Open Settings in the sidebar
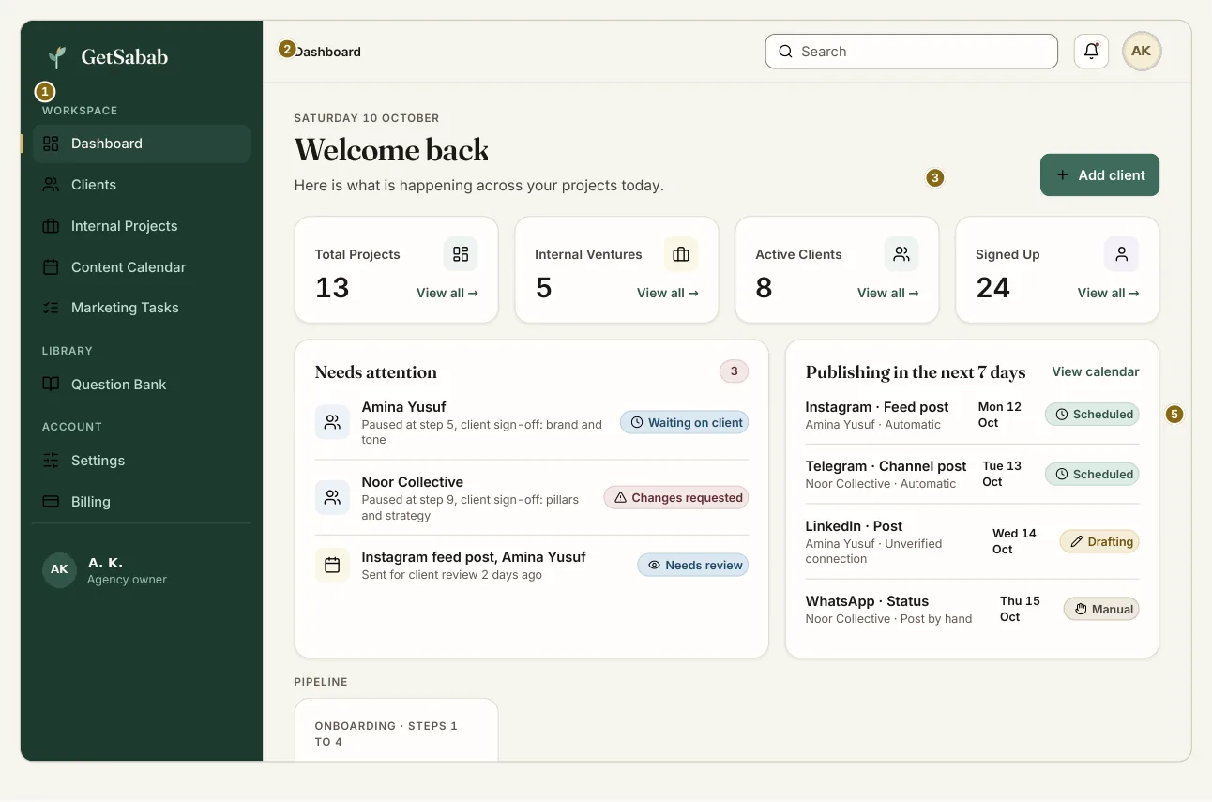Screen dimensions: 1212x802 (142, 461)
